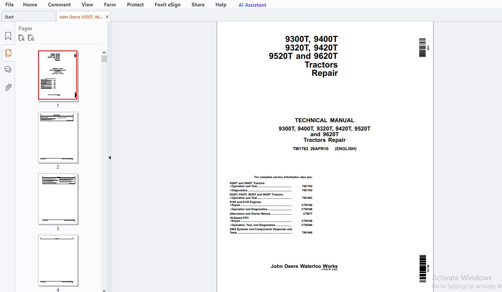Select page 2 thumbnail
The image size is (502, 292).
click(x=58, y=137)
